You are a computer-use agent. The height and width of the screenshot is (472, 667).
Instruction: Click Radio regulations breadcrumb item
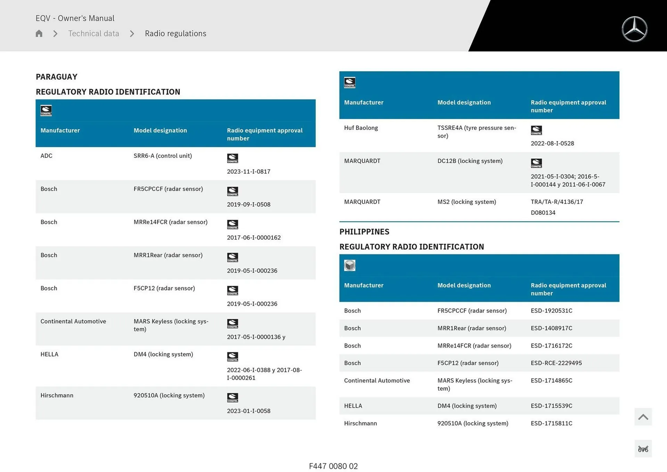tap(175, 33)
